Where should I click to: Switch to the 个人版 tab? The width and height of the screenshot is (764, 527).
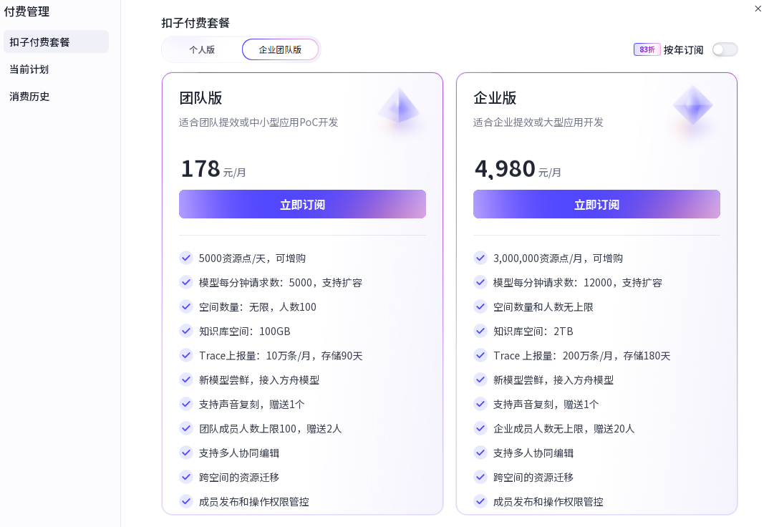click(x=202, y=49)
